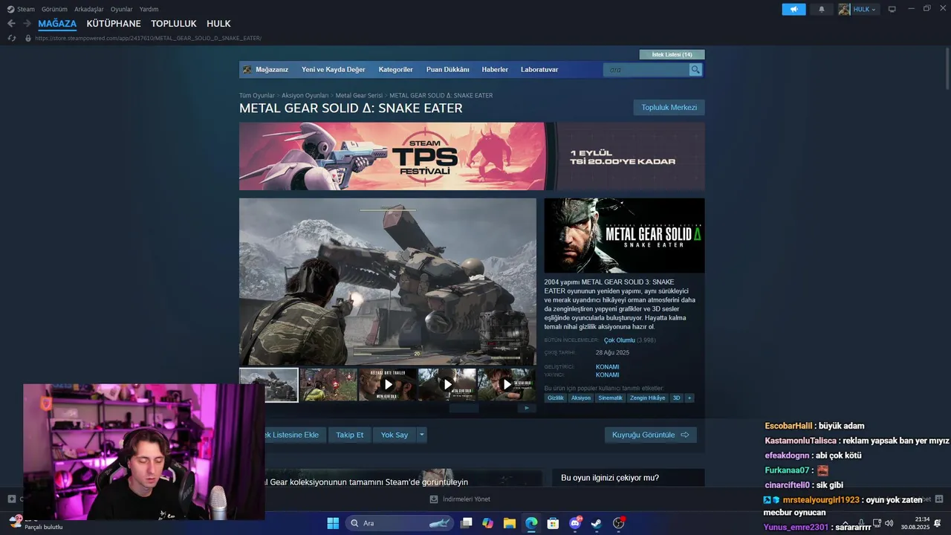Image resolution: width=951 pixels, height=535 pixels.
Task: Open Laboratuvar in store nav
Action: pyautogui.click(x=539, y=70)
